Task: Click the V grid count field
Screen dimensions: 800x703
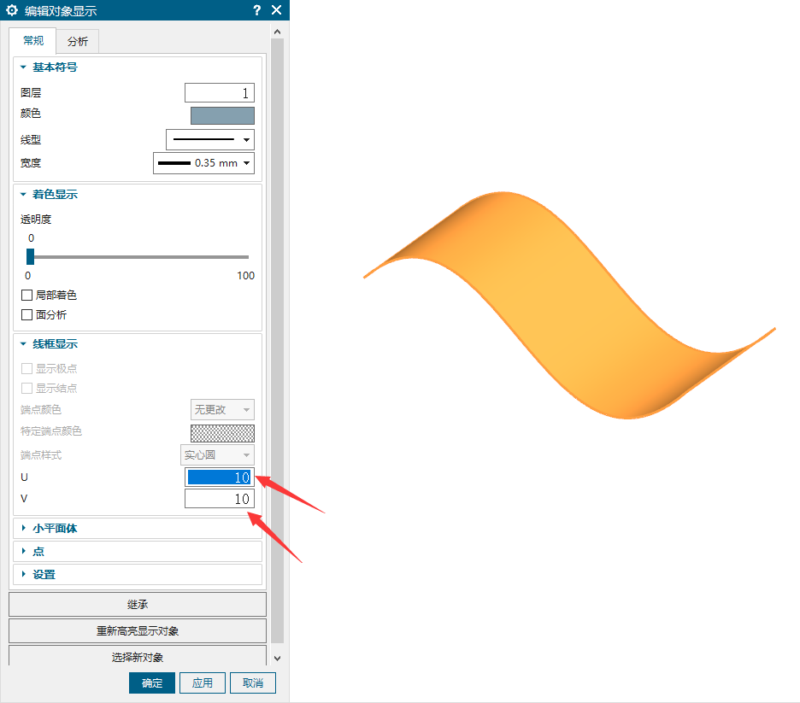Action: click(219, 499)
